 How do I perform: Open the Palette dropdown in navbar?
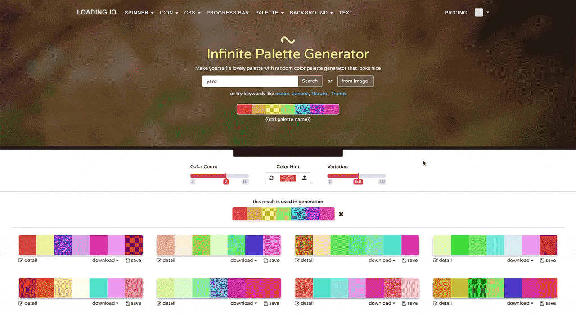coord(269,13)
